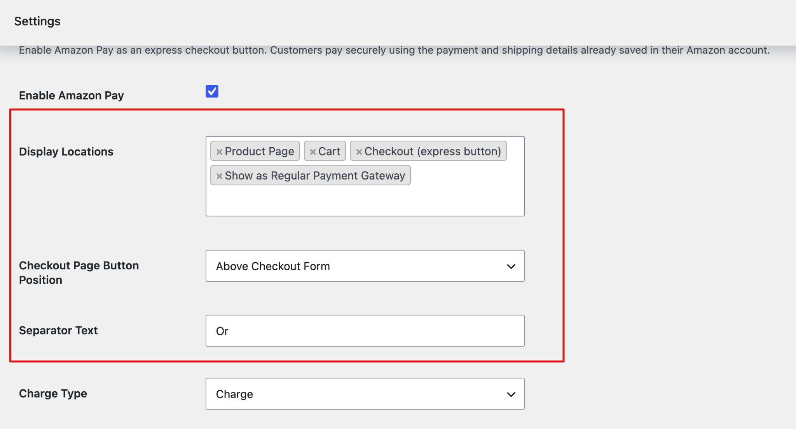
Task: Click the Checkout Page Button Position label
Action: 79,272
